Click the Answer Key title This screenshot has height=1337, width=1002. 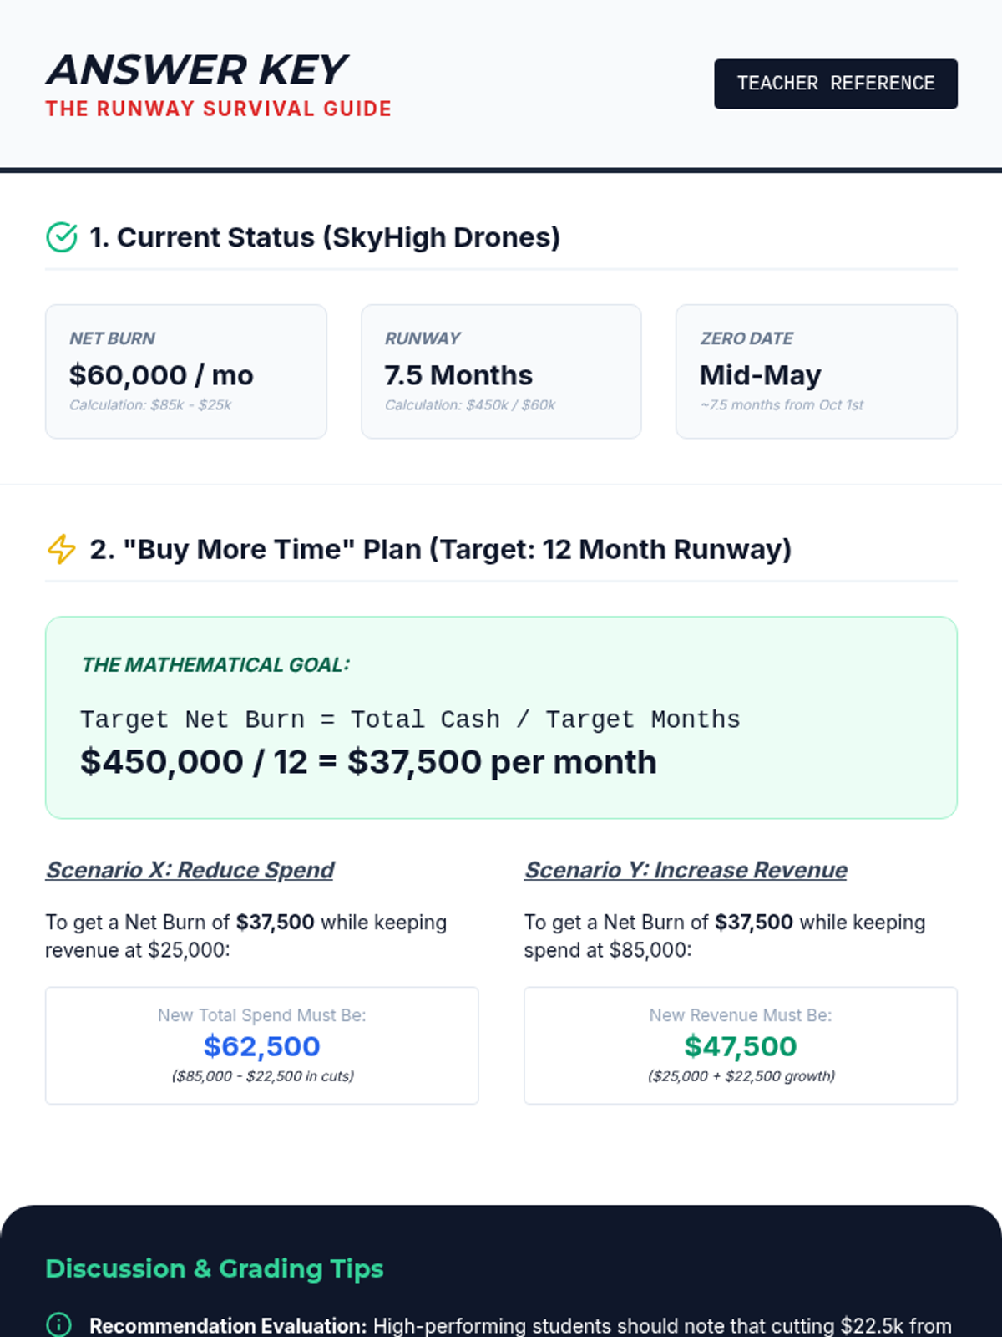[196, 70]
